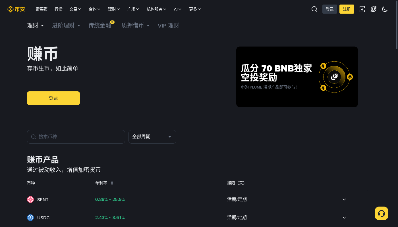Click the 活期/定期 text in USDC row
Viewport: 398px width, 227px height.
pos(237,218)
